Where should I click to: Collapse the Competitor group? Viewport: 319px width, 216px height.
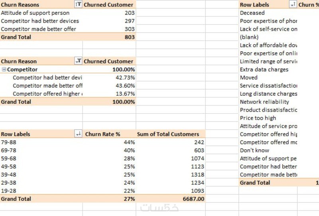click(4, 70)
